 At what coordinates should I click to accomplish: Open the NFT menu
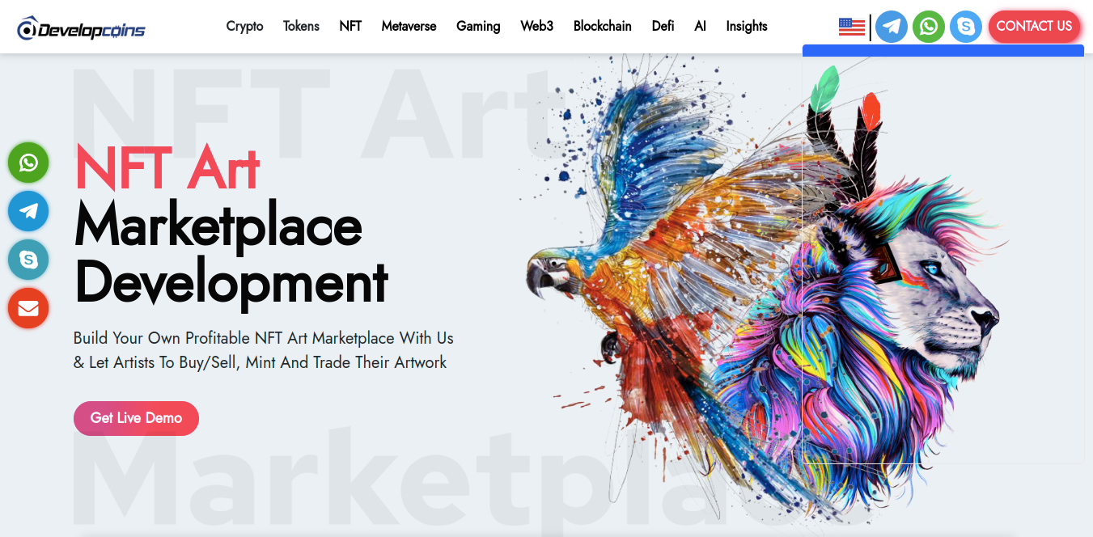pyautogui.click(x=350, y=26)
